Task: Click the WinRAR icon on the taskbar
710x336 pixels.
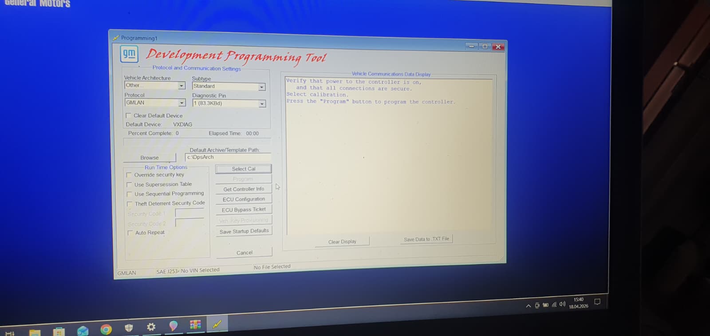Action: click(x=195, y=325)
